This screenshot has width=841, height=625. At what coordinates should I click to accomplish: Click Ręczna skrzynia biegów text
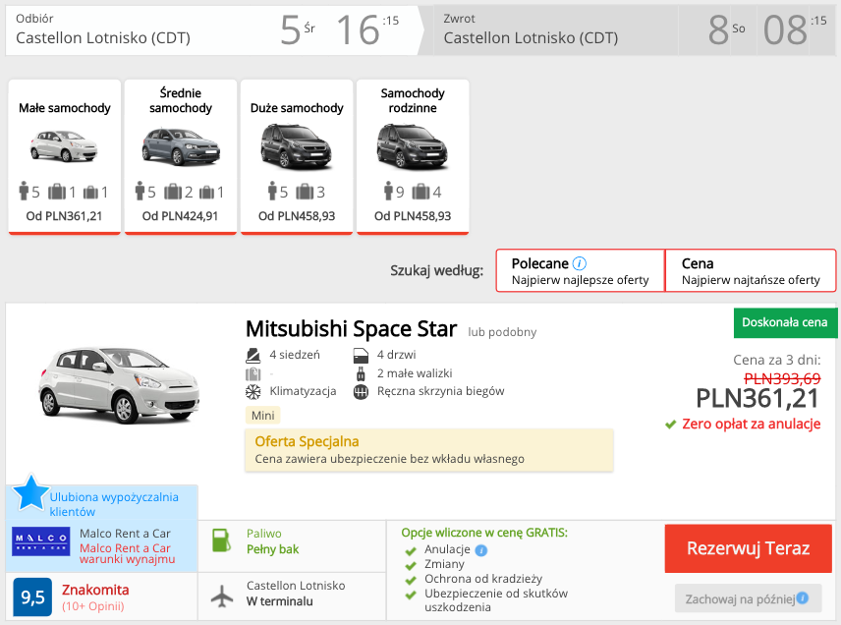click(441, 392)
